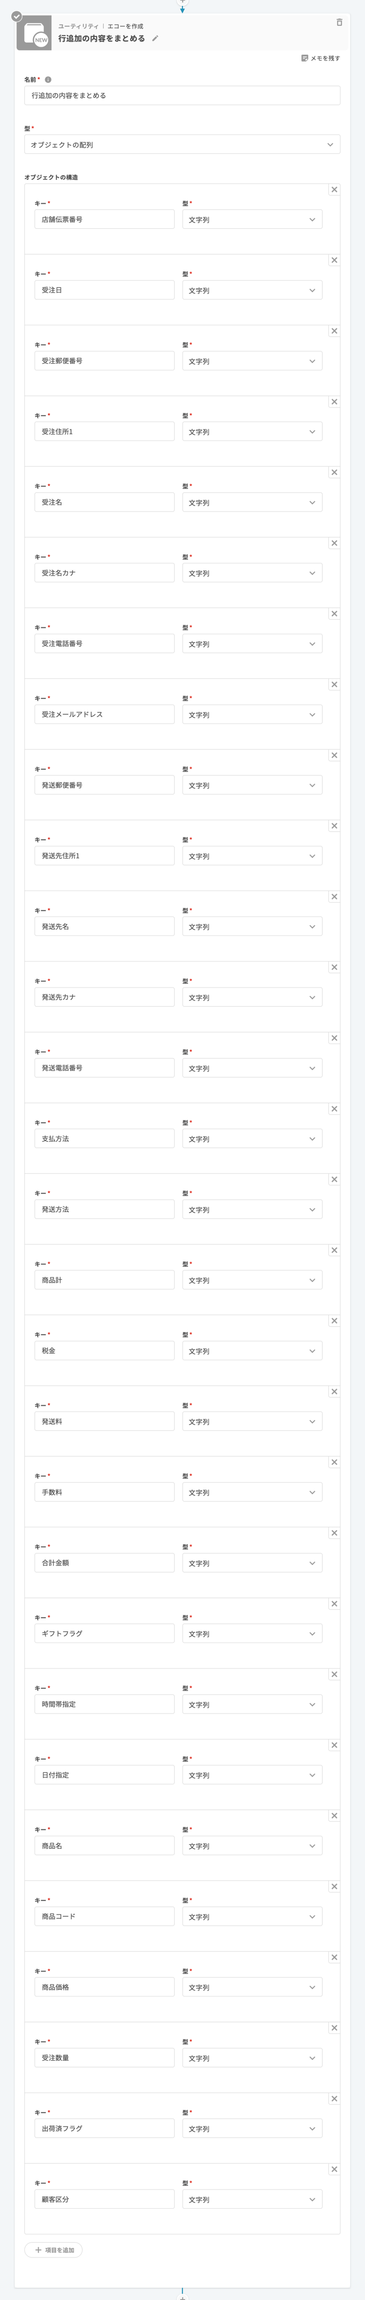Open the オブジェクトの配列 type dropdown
The height and width of the screenshot is (2300, 365).
coord(182,144)
